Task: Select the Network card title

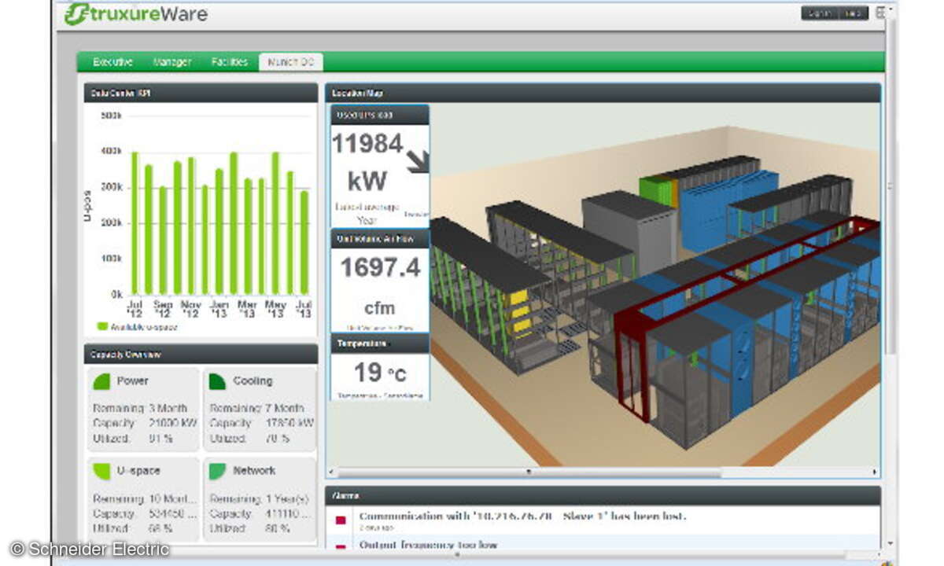Action: [254, 471]
